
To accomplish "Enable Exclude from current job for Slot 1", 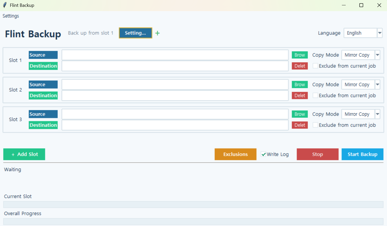I will (315, 66).
